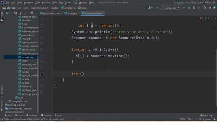This screenshot has height=122, width=217.
Task: Select the identifier class in tree
Action: point(24,20)
